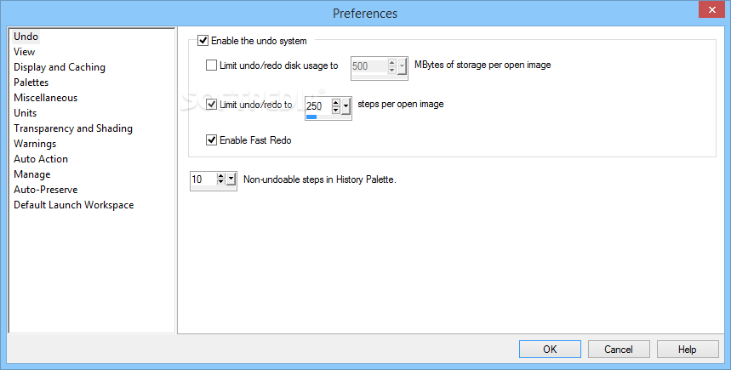731x370 pixels.
Task: Click the Cancel button
Action: [x=619, y=349]
